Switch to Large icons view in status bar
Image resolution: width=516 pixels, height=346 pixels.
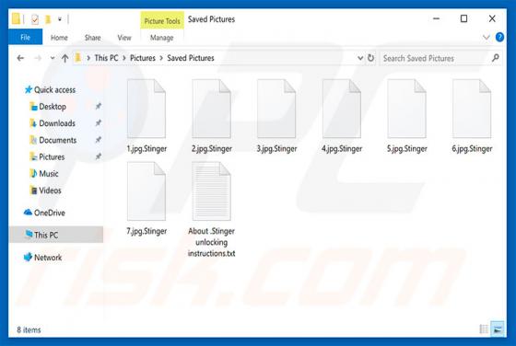click(x=498, y=329)
